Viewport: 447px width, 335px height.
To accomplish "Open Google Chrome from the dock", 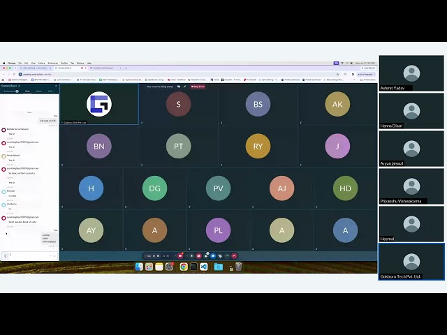I will click(x=184, y=267).
